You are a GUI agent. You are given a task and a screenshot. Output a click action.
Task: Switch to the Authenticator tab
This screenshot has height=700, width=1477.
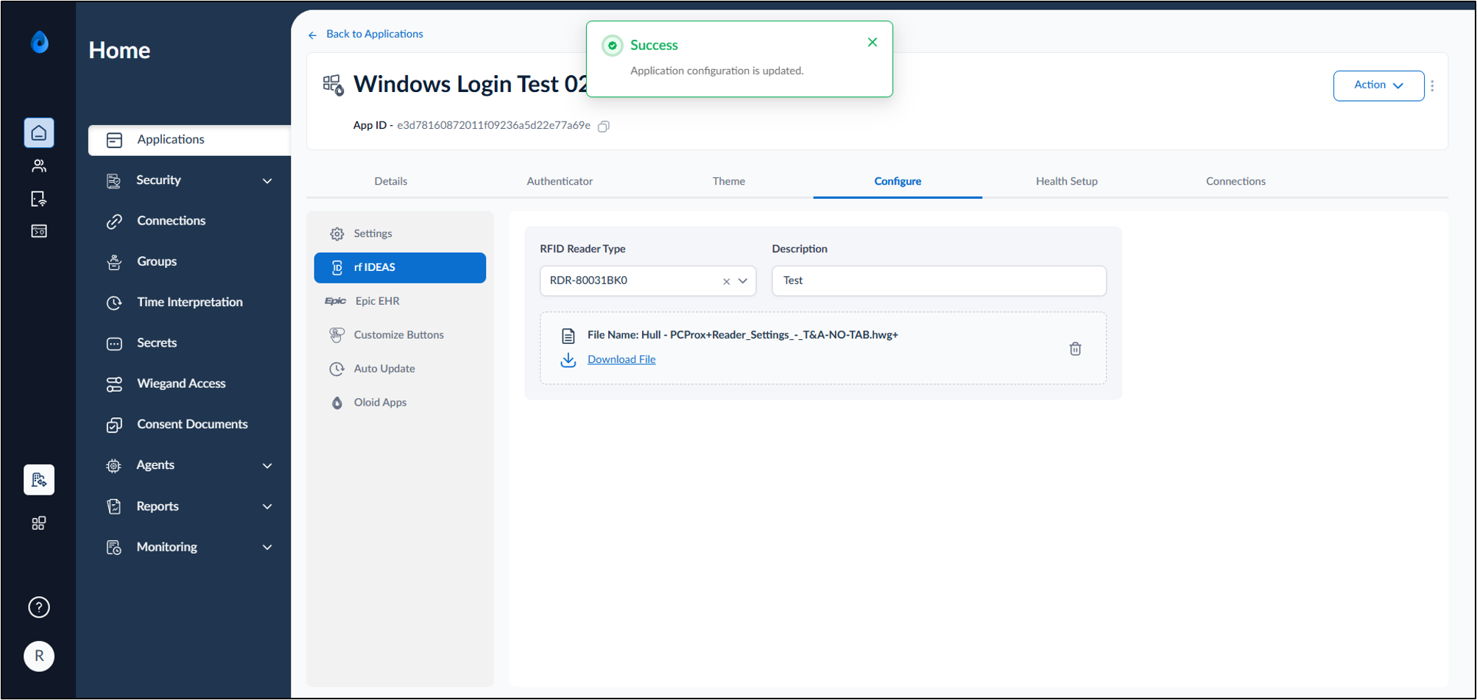click(560, 181)
